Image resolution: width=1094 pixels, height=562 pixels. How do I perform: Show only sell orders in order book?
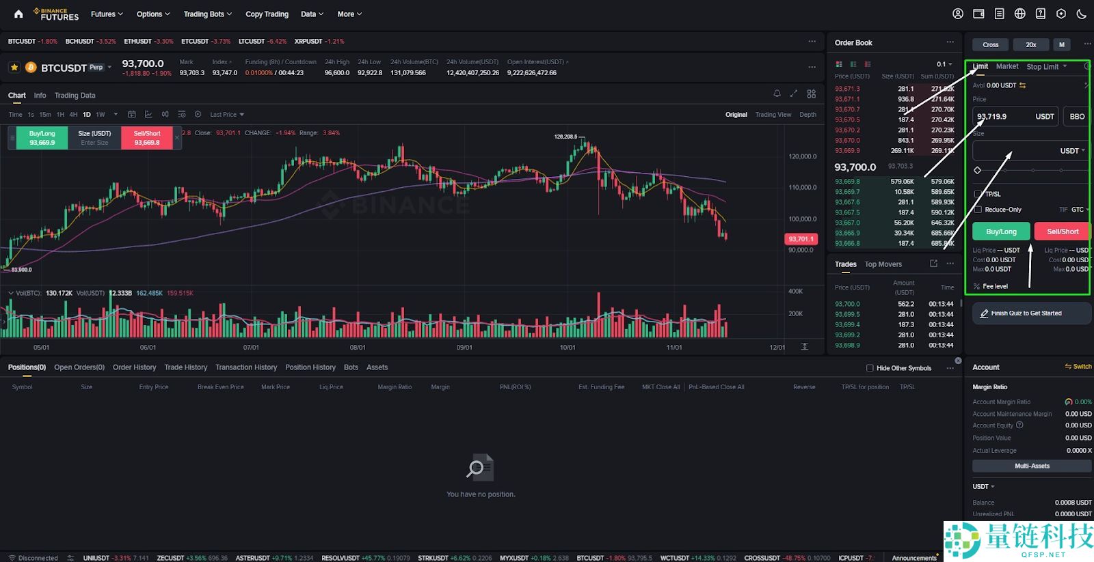coord(868,64)
